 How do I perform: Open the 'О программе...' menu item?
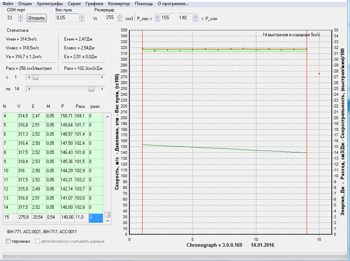[x=173, y=4]
